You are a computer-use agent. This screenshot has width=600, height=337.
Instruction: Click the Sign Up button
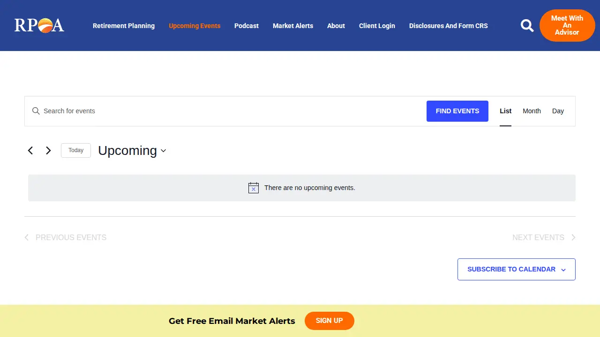[329, 321]
